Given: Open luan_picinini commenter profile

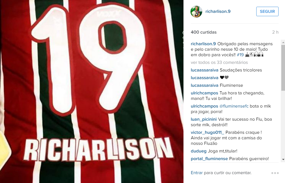Looking at the screenshot, I should pyautogui.click(x=204, y=119).
